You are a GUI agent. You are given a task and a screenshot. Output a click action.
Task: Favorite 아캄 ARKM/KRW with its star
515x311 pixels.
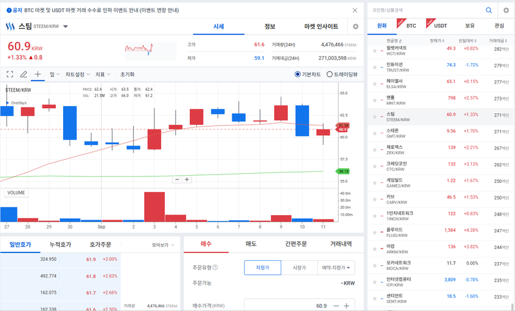coord(375,249)
